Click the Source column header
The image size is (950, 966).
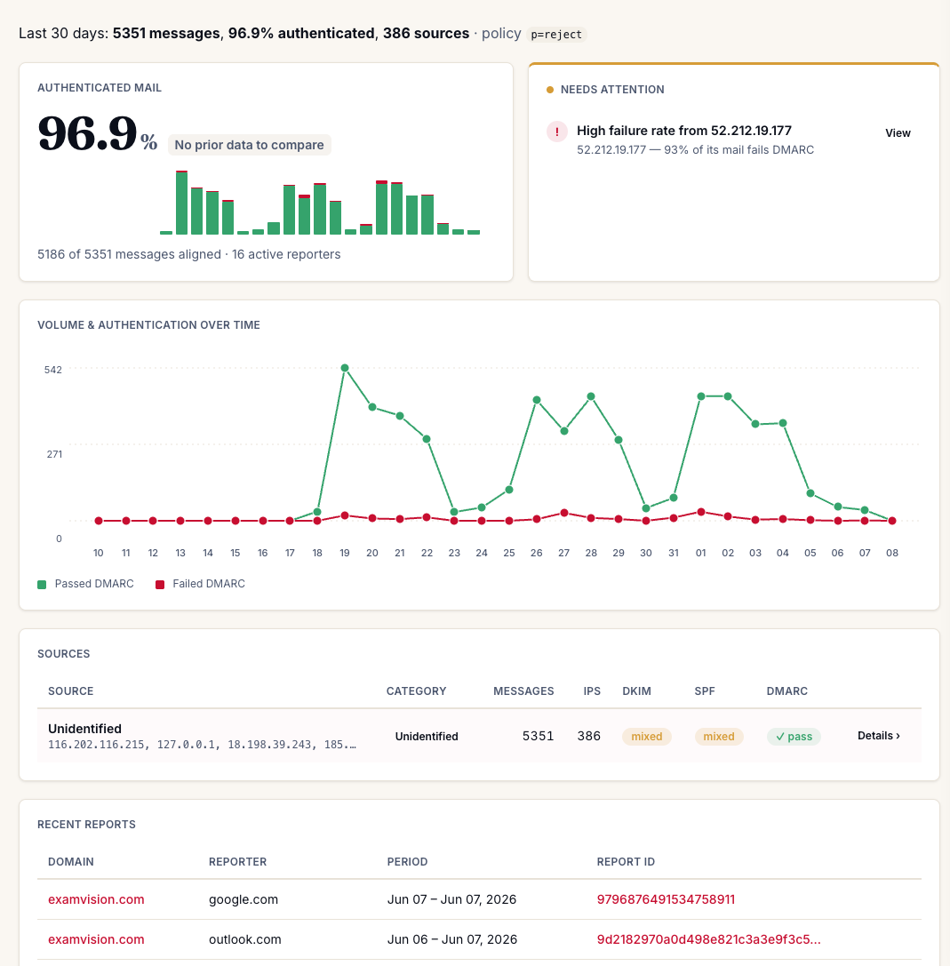click(71, 691)
